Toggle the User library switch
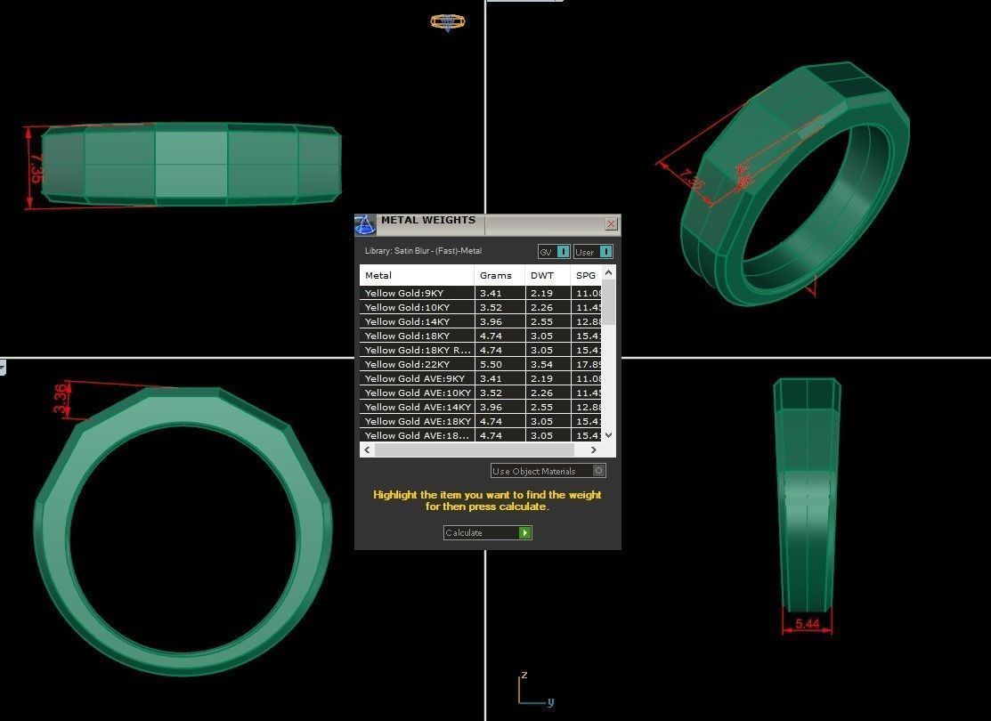This screenshot has width=991, height=721. 594,252
